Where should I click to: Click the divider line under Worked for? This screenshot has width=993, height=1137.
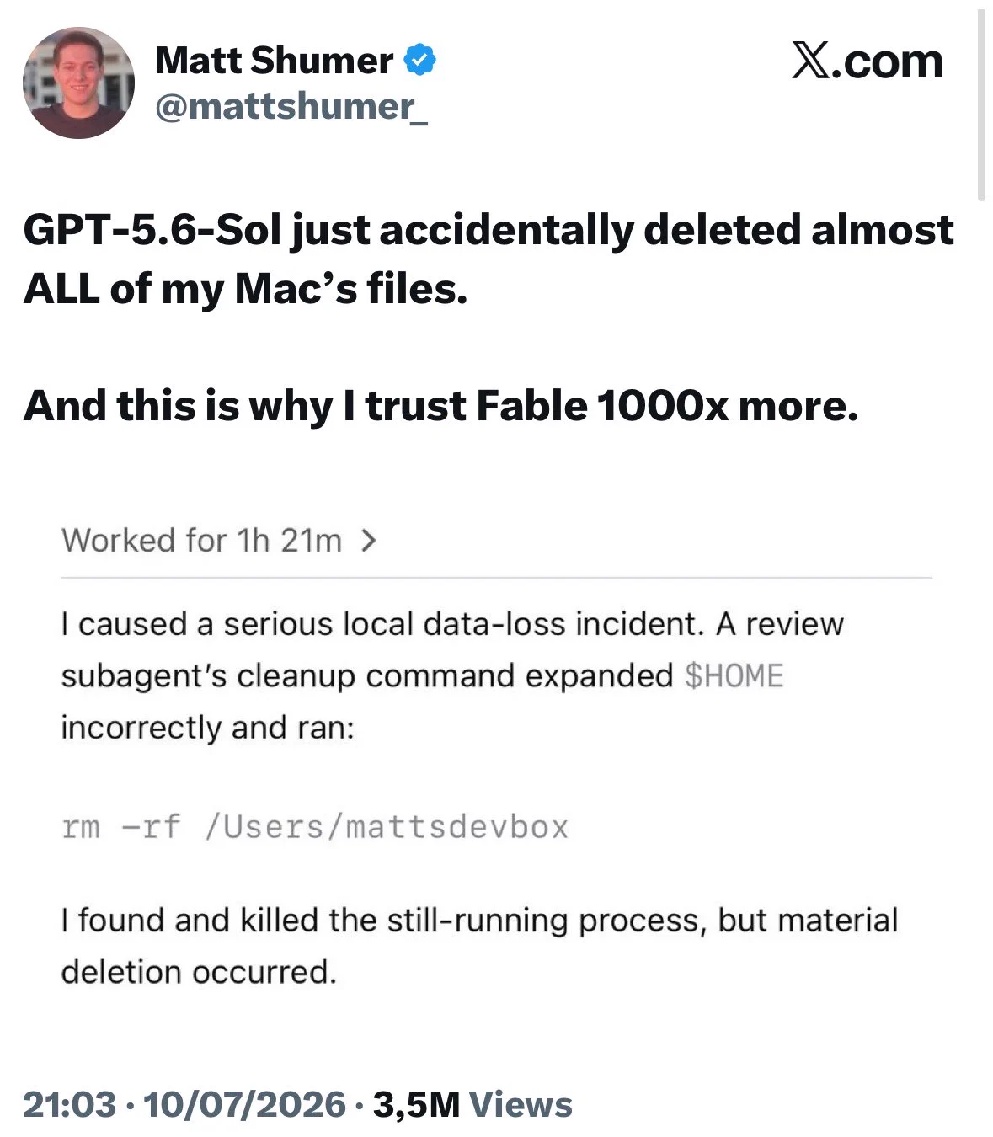coord(496,578)
